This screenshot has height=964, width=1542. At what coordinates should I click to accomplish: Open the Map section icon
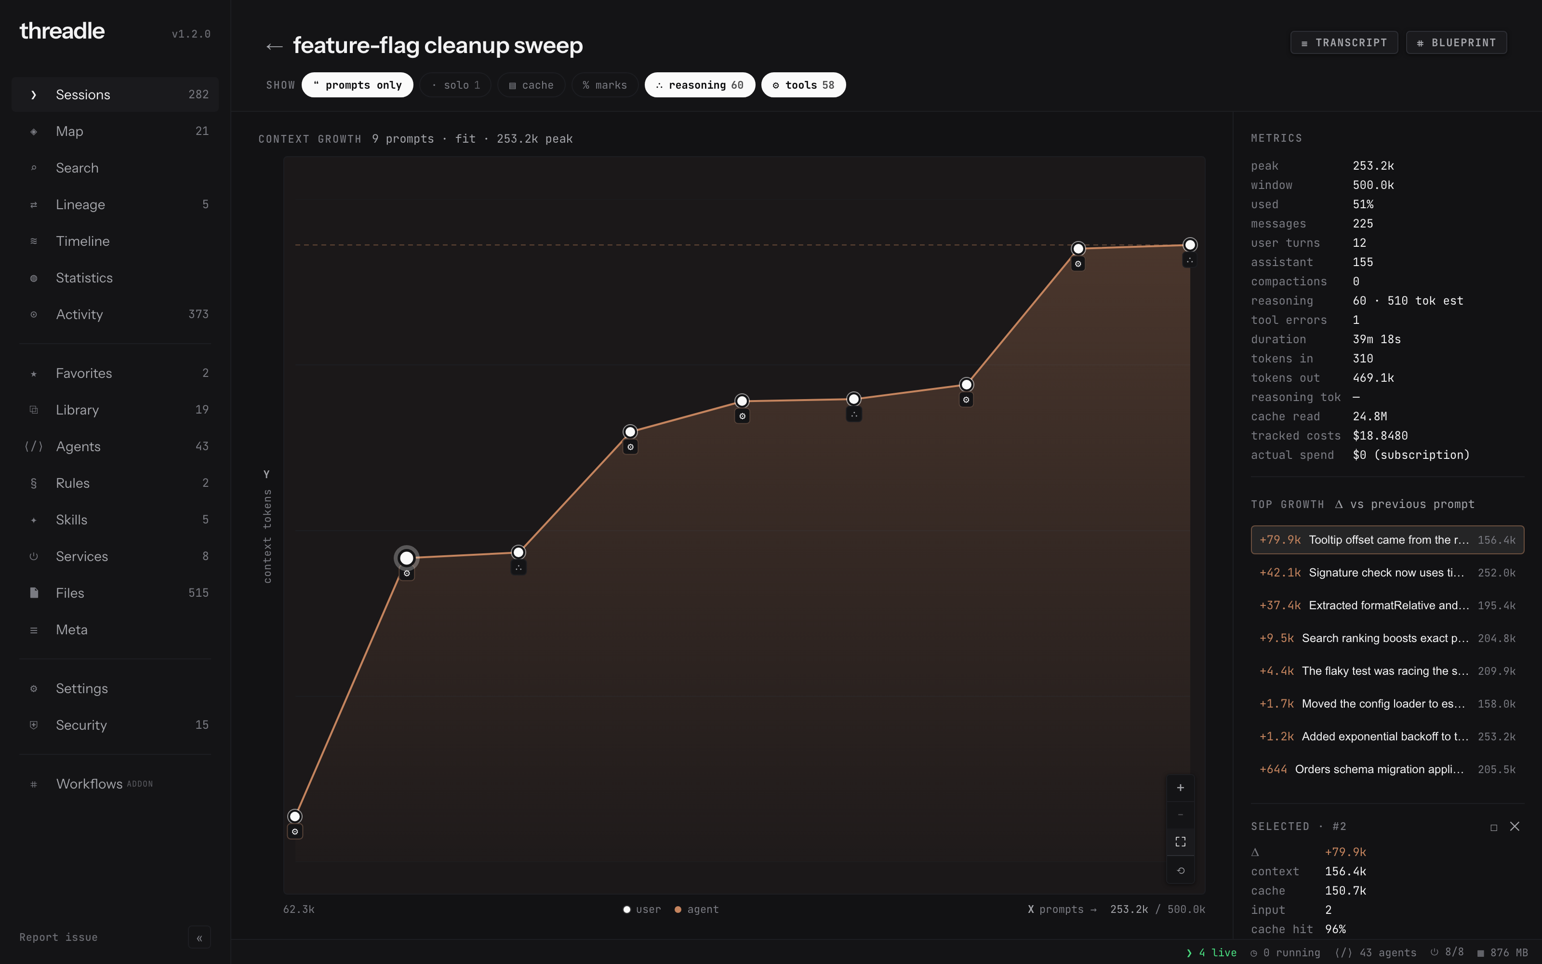pyautogui.click(x=34, y=131)
